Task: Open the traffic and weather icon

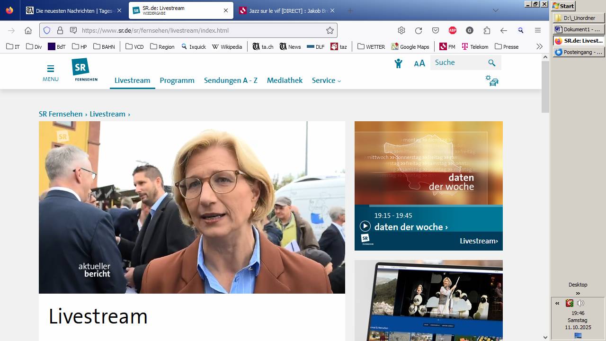Action: (492, 81)
